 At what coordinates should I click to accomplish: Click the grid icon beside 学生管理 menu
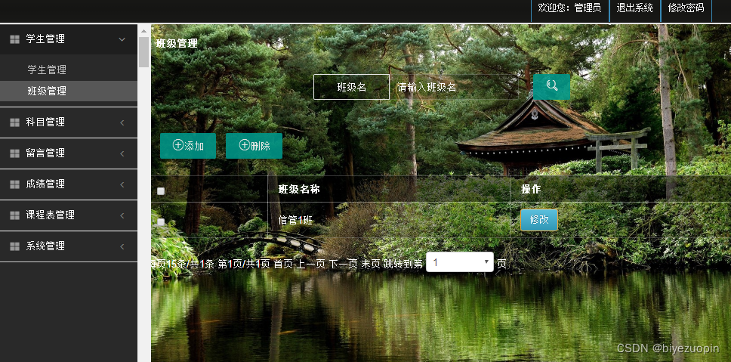14,39
